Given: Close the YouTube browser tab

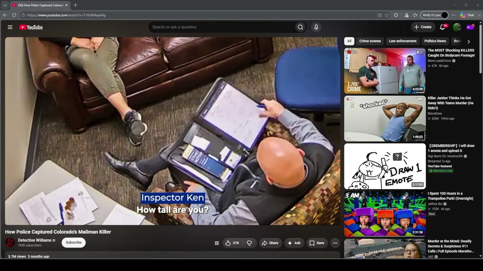Looking at the screenshot, I should point(66,5).
